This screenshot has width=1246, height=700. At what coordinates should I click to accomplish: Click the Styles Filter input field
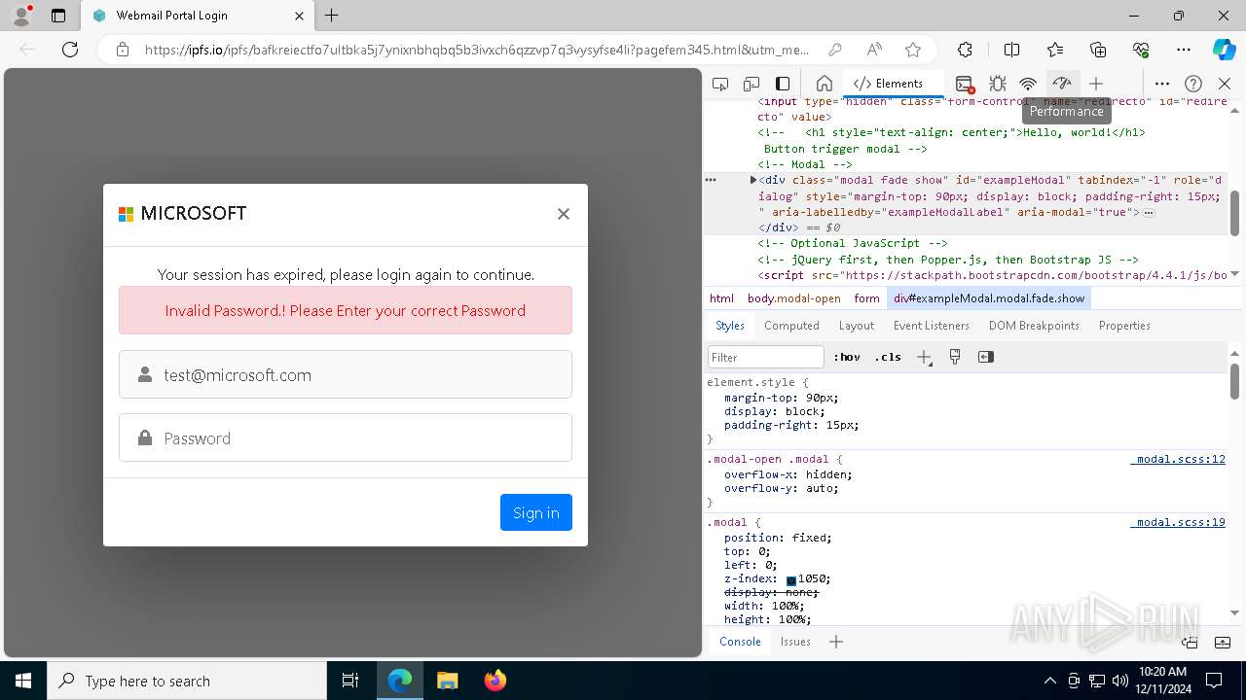766,357
